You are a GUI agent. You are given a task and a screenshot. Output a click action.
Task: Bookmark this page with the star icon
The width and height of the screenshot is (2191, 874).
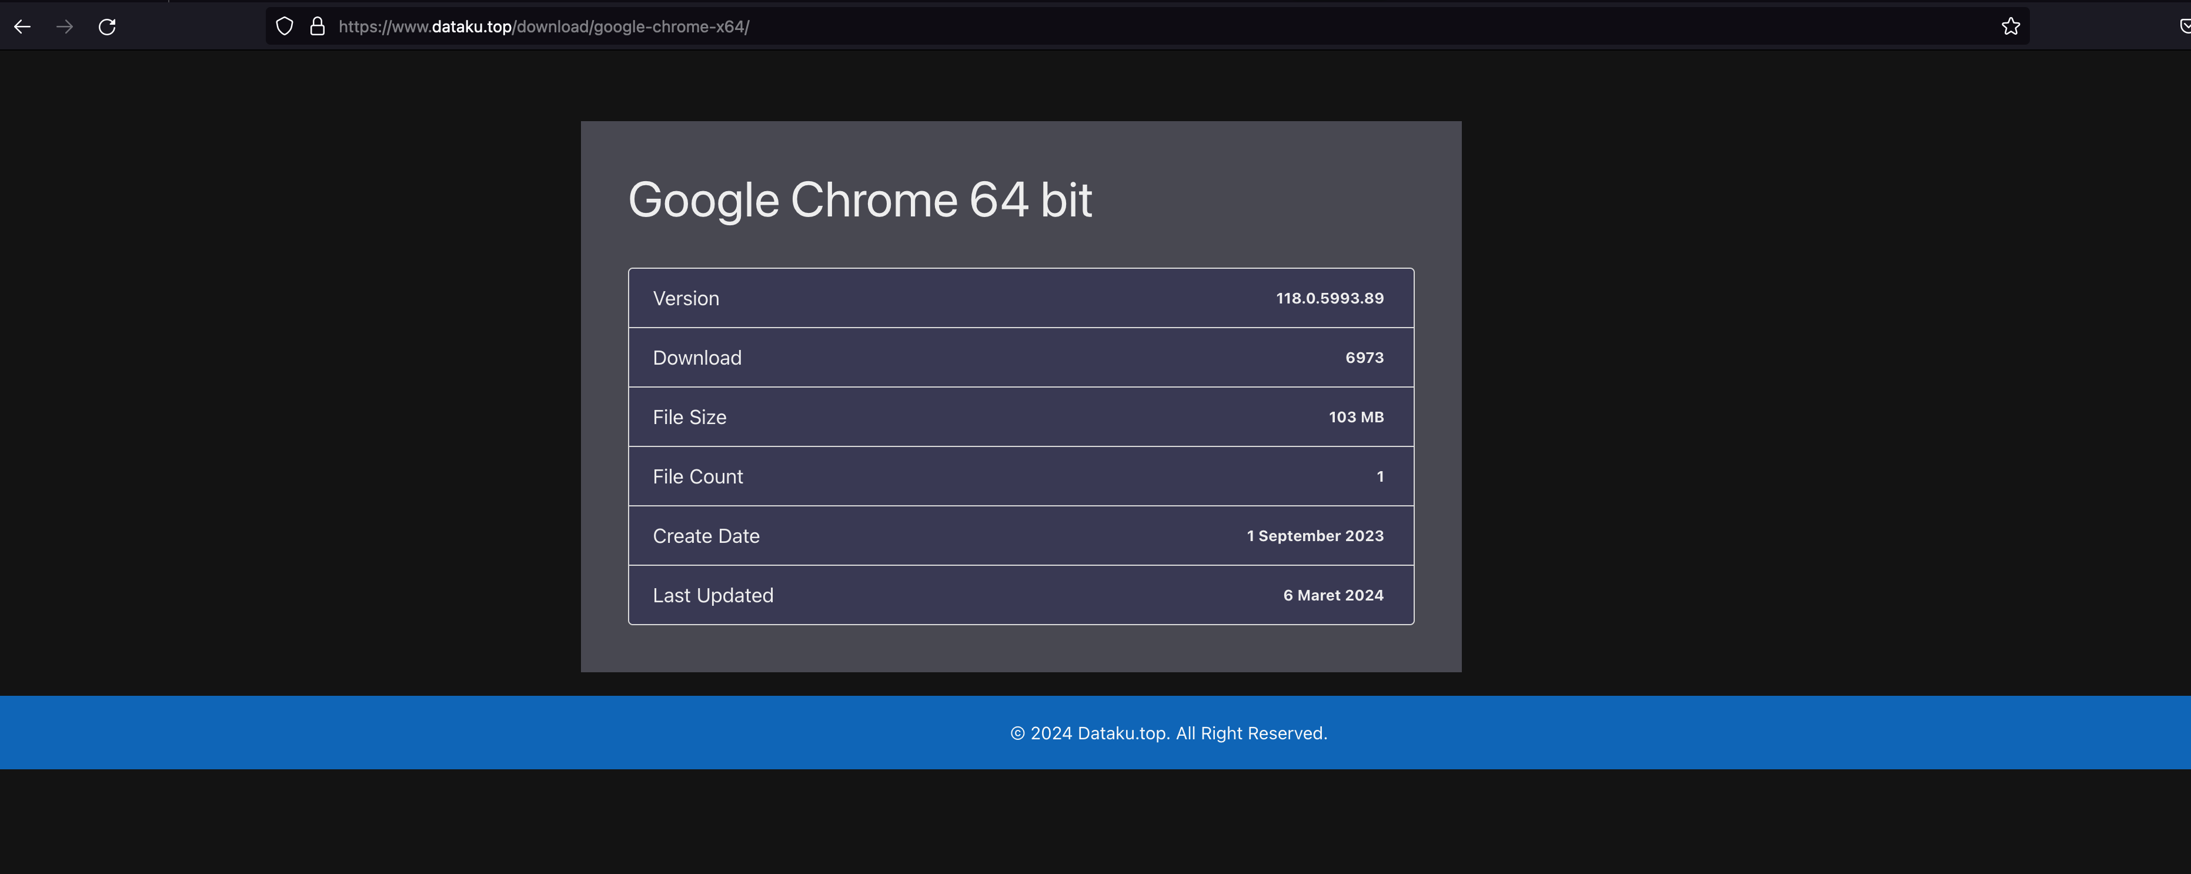tap(2010, 26)
